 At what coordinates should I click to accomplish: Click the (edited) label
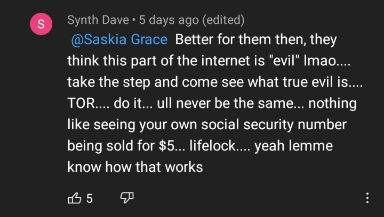(223, 20)
